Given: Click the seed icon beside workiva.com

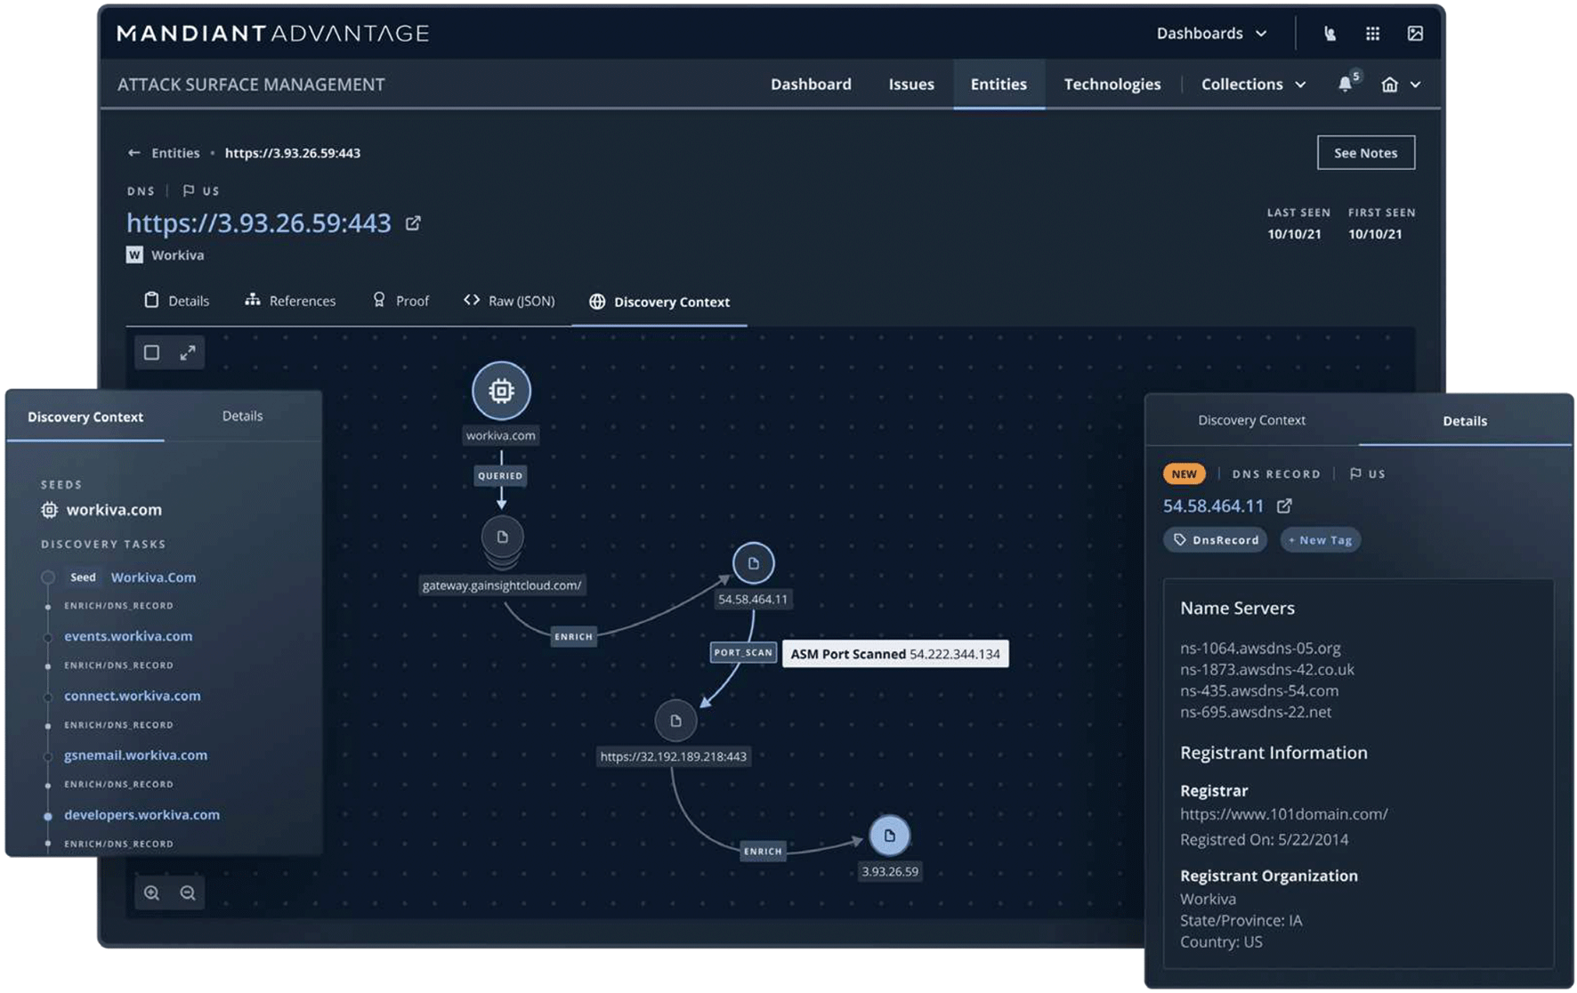Looking at the screenshot, I should pos(50,510).
